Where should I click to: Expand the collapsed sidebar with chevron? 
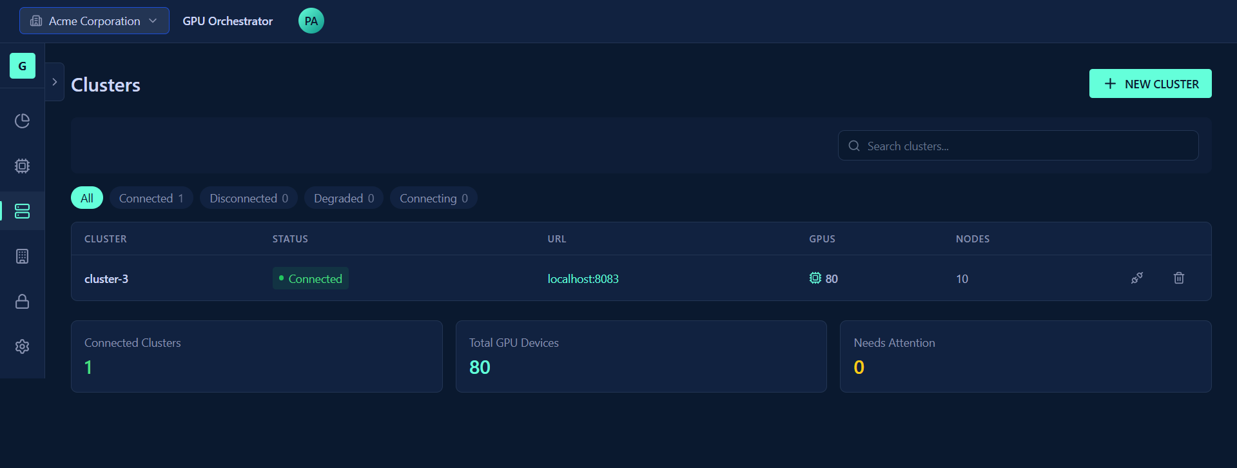pyautogui.click(x=55, y=82)
